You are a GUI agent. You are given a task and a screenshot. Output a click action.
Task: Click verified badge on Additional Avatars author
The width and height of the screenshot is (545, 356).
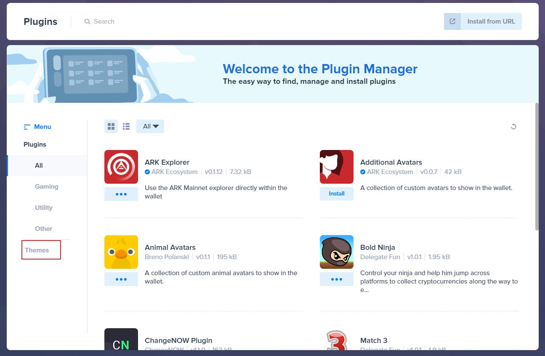tap(363, 172)
